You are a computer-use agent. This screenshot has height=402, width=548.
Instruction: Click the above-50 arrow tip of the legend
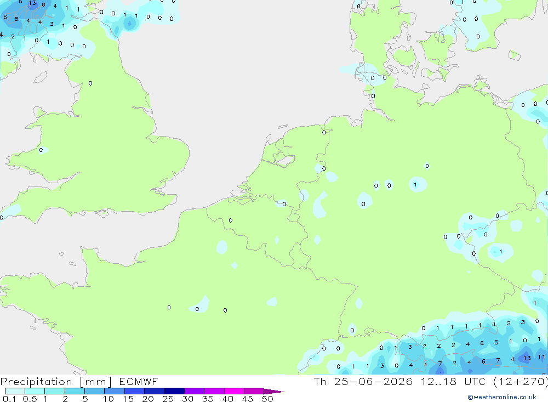tap(273, 392)
